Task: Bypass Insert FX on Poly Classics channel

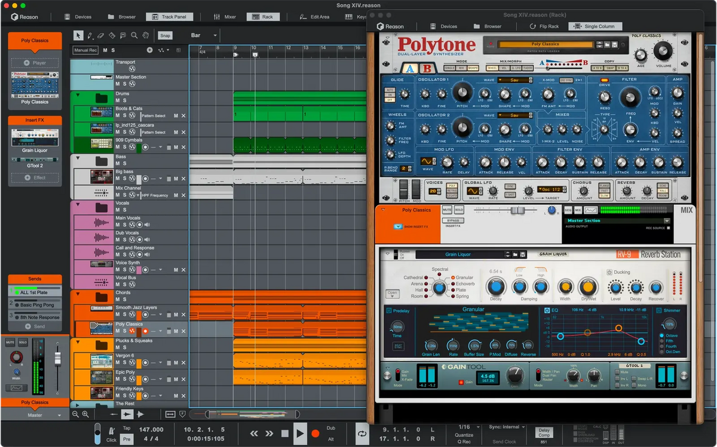Action: [452, 221]
